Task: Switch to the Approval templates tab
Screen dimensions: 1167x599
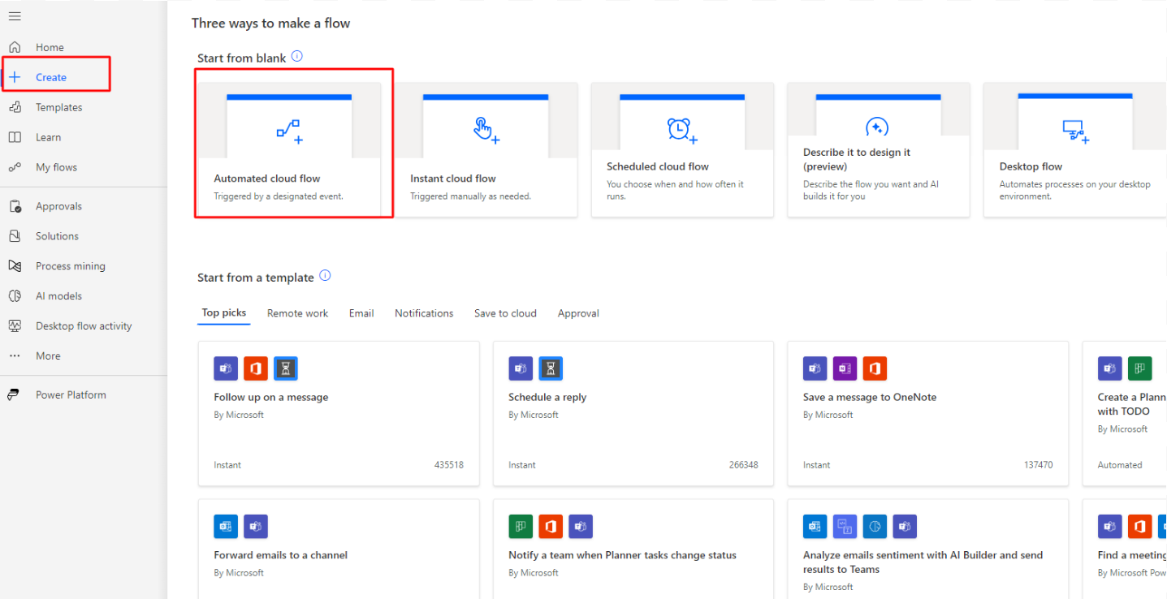Action: pyautogui.click(x=577, y=312)
